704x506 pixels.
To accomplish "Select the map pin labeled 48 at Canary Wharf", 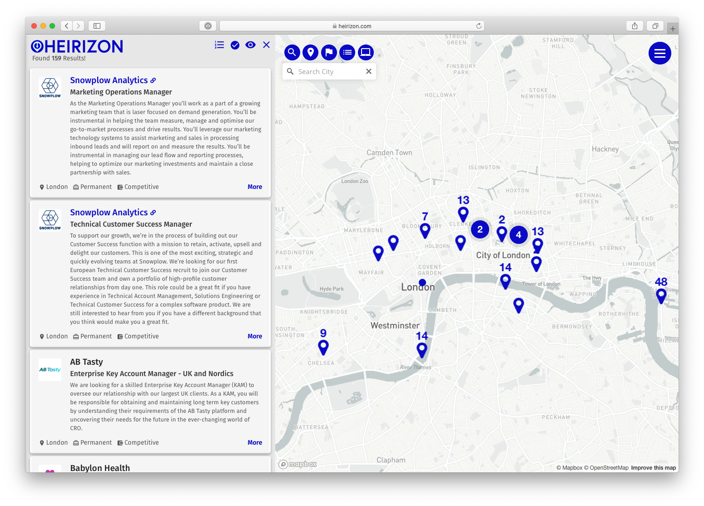I will pyautogui.click(x=661, y=296).
